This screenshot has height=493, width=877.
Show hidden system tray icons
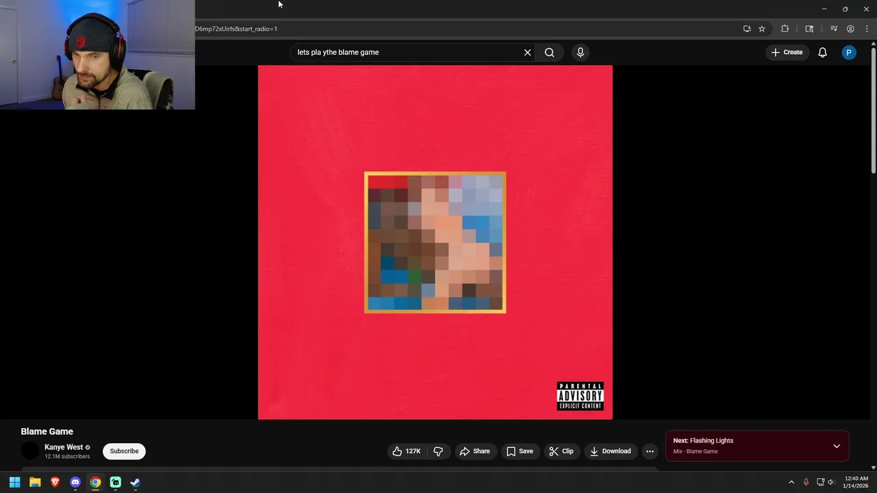[791, 482]
